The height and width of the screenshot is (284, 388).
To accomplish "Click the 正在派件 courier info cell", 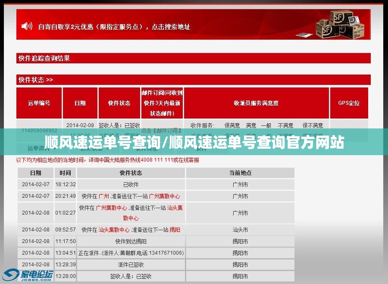I will 131,253.
